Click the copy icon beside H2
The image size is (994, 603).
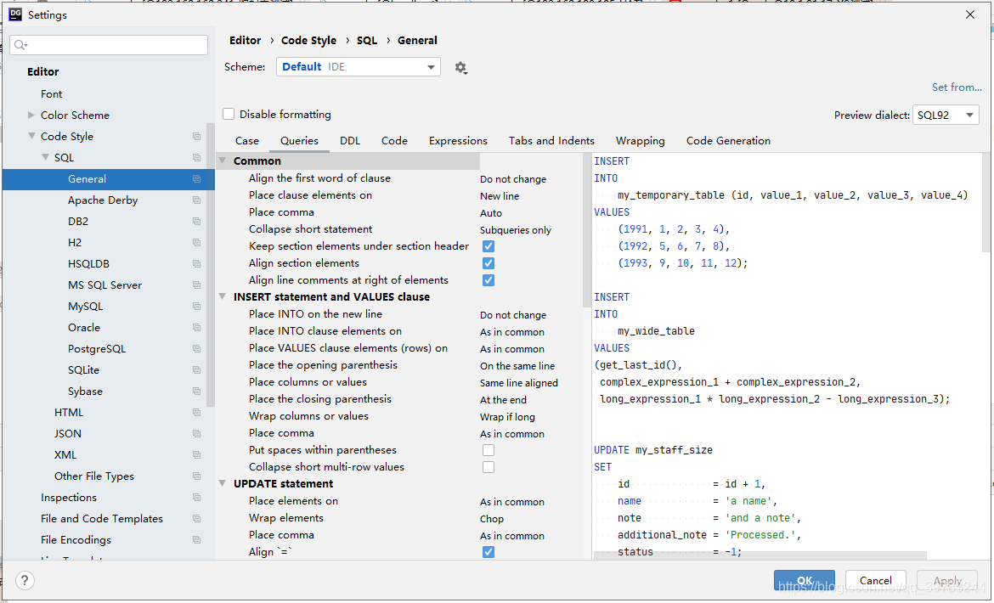[196, 243]
